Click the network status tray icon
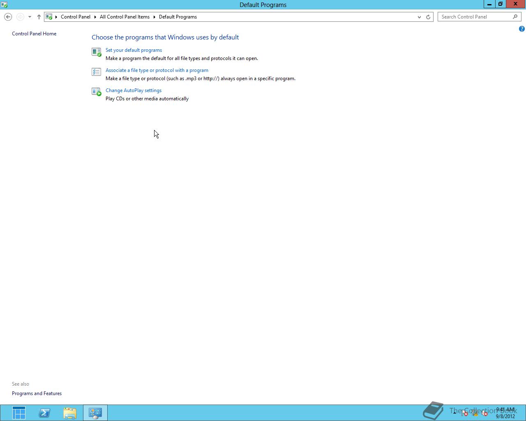 tap(475, 413)
